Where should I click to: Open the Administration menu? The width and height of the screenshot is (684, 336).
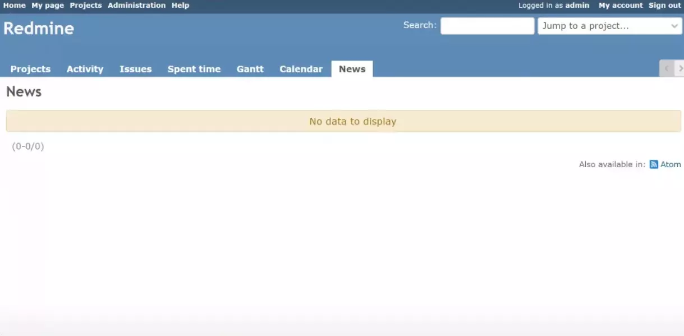pyautogui.click(x=136, y=5)
